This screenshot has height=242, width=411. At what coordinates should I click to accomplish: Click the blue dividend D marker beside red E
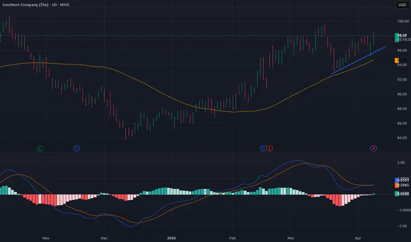263,148
